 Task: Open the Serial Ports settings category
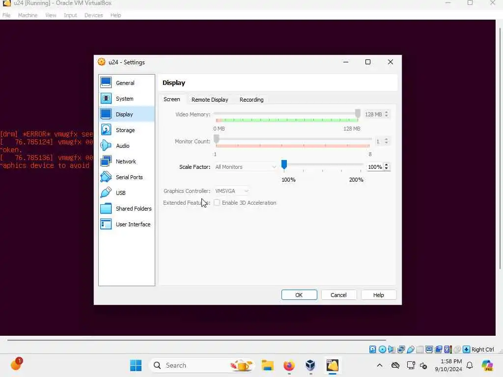(127, 177)
